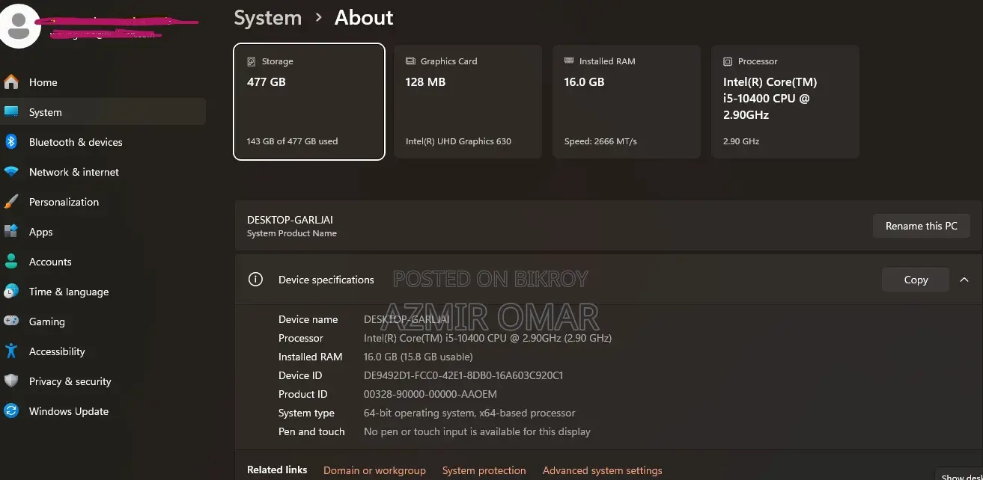
Task: Click the user profile avatar picture
Action: [x=19, y=25]
